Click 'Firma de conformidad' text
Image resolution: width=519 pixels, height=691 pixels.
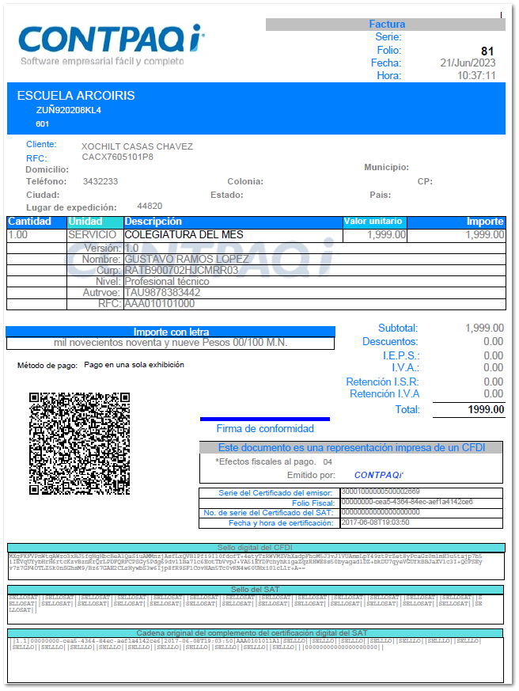[265, 429]
